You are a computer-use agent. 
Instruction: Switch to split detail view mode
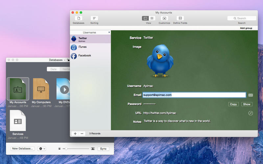(x=145, y=18)
